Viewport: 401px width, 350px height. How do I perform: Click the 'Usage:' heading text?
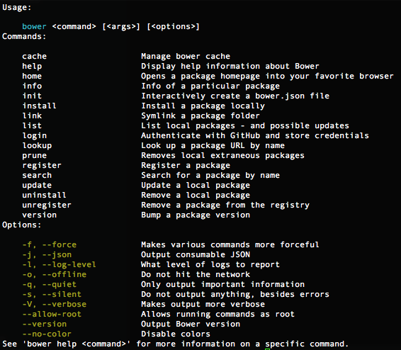pos(16,7)
